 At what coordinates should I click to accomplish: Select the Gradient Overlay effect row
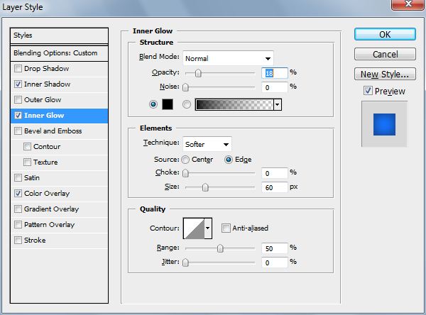point(59,209)
